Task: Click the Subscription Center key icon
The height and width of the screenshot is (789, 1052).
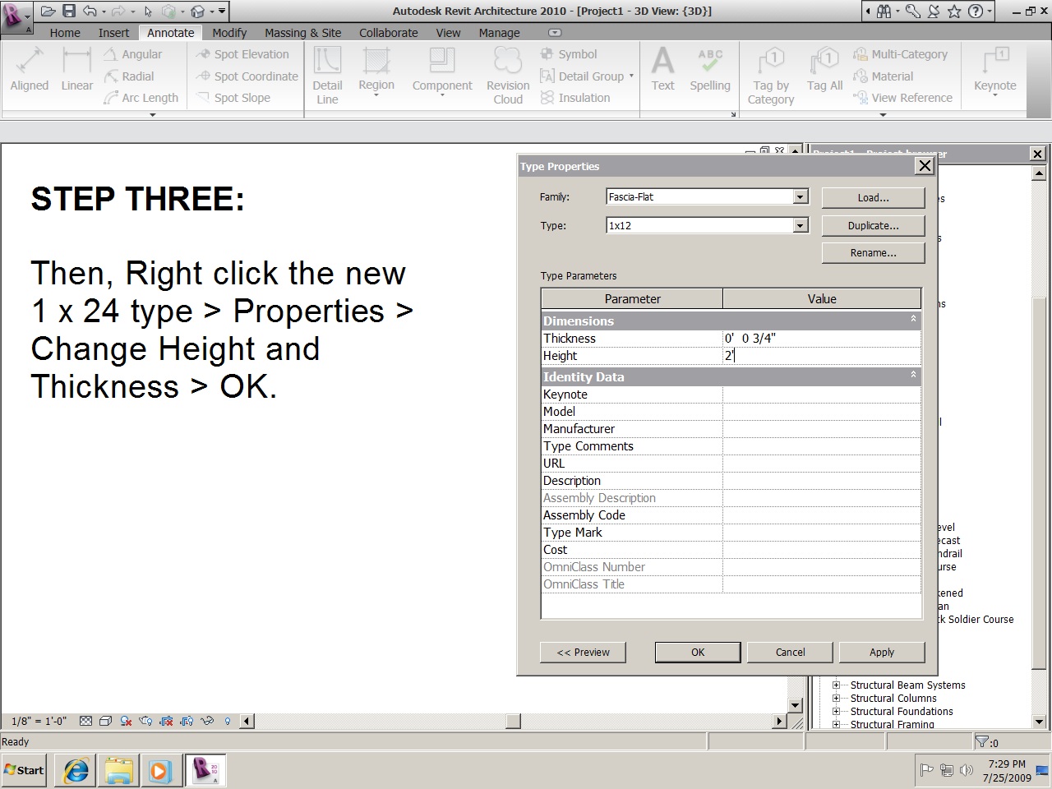Action: point(913,12)
